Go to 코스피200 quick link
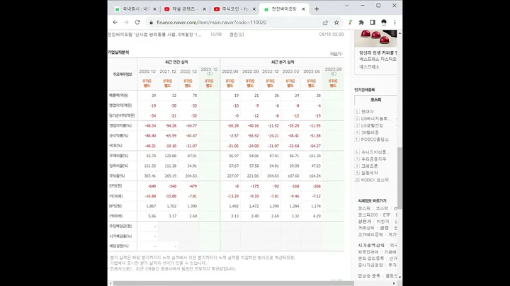This screenshot has height=286, width=510. (x=368, y=214)
